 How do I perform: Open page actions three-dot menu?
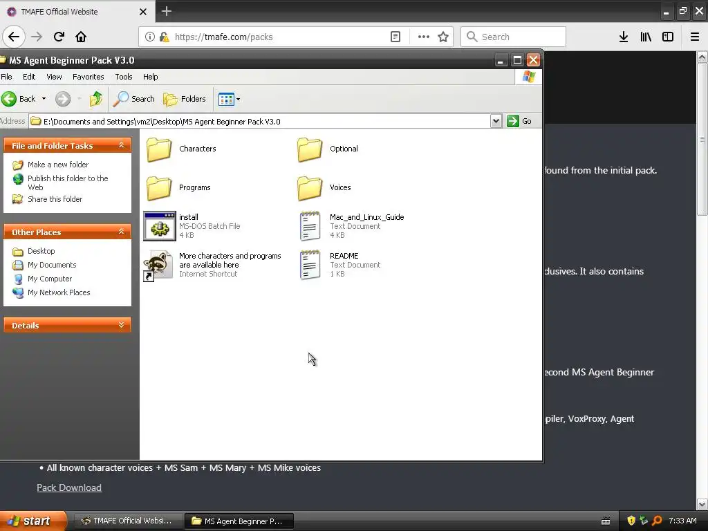click(424, 37)
